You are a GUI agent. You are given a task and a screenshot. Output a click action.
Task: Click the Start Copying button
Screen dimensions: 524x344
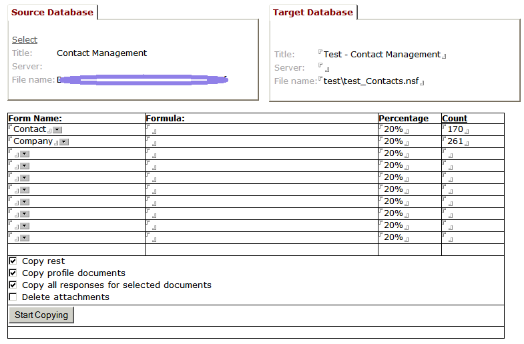tap(41, 315)
